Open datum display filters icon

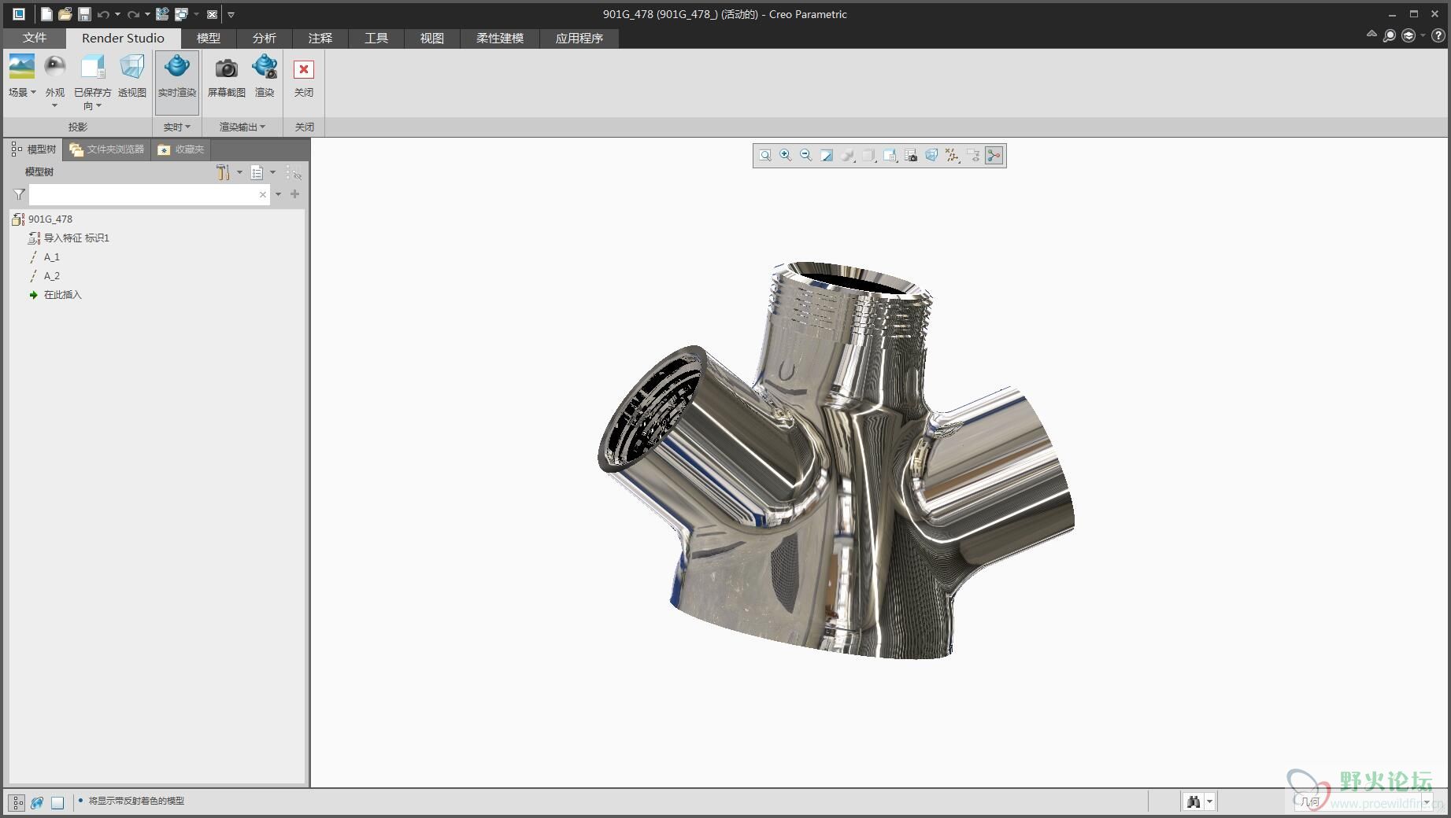pos(953,156)
